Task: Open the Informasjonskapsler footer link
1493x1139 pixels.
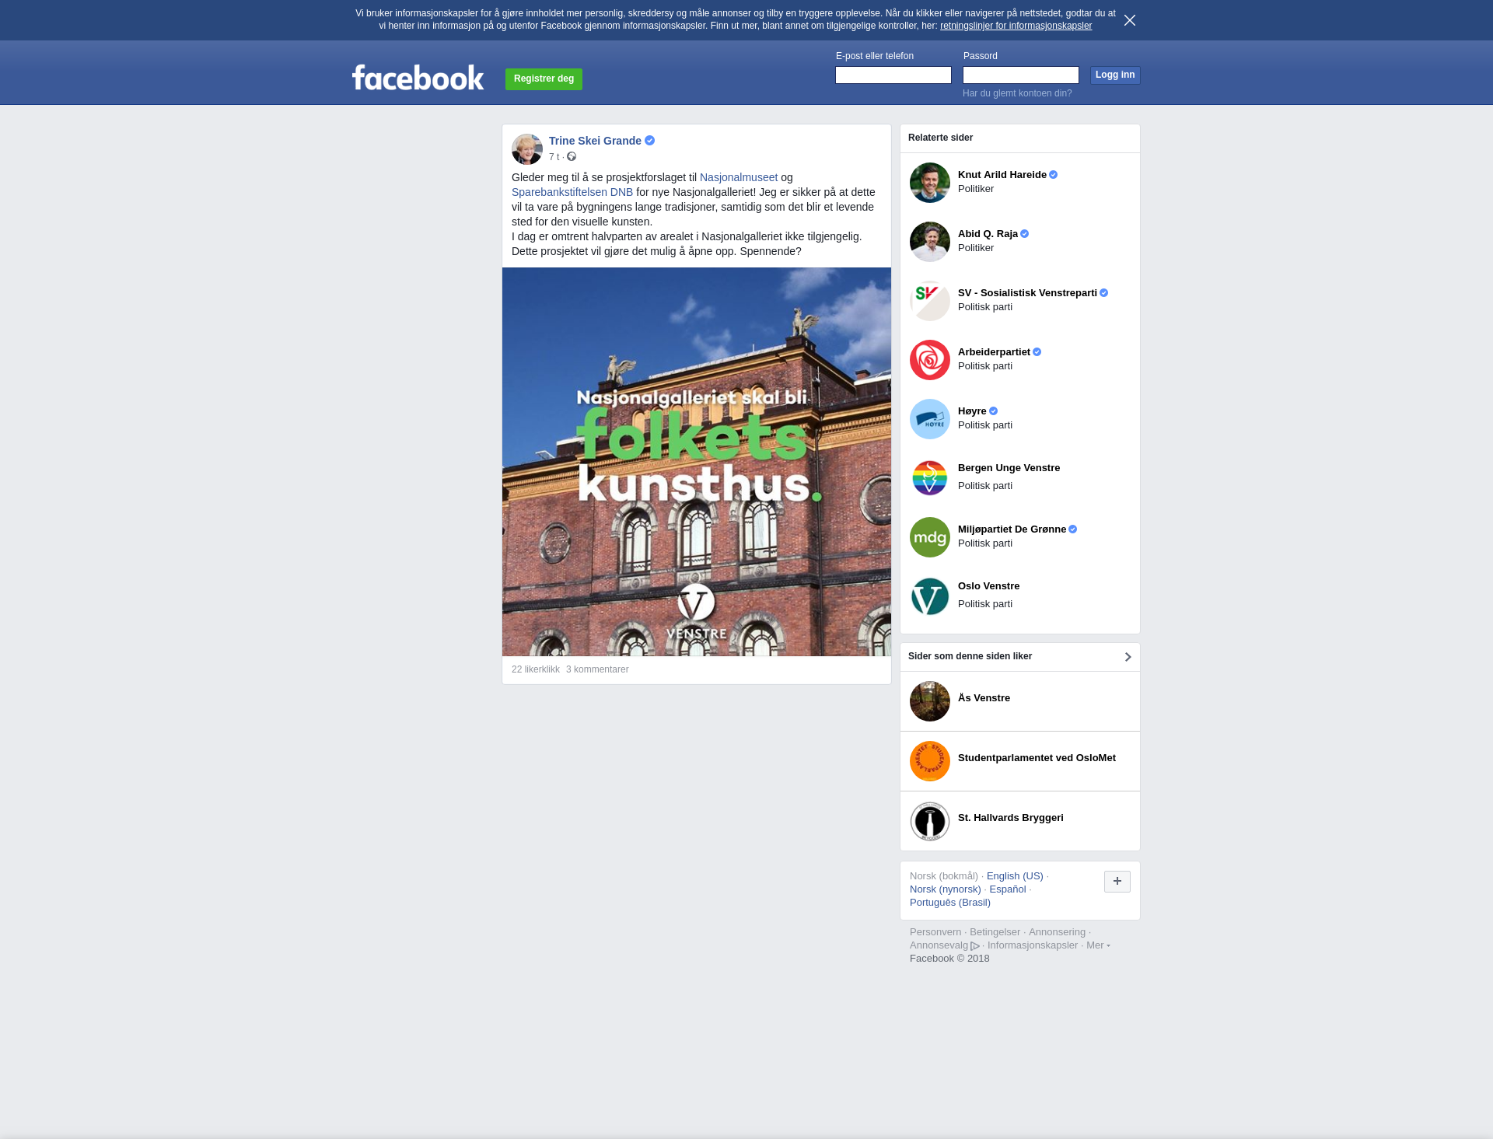Action: tap(1033, 945)
